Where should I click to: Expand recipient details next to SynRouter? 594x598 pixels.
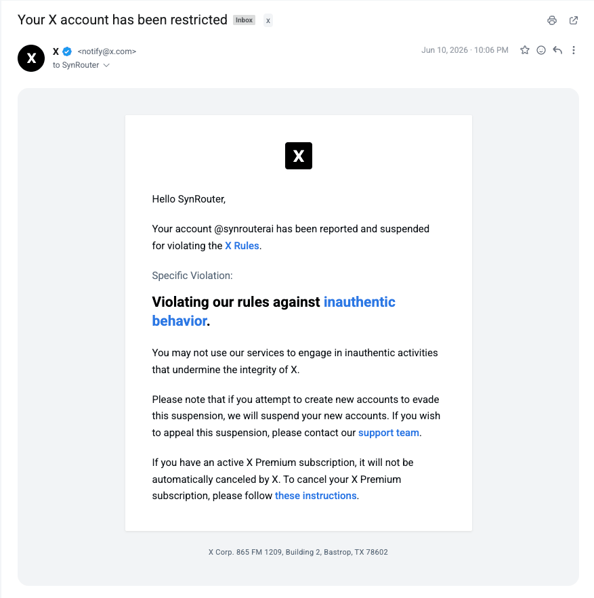tap(106, 65)
